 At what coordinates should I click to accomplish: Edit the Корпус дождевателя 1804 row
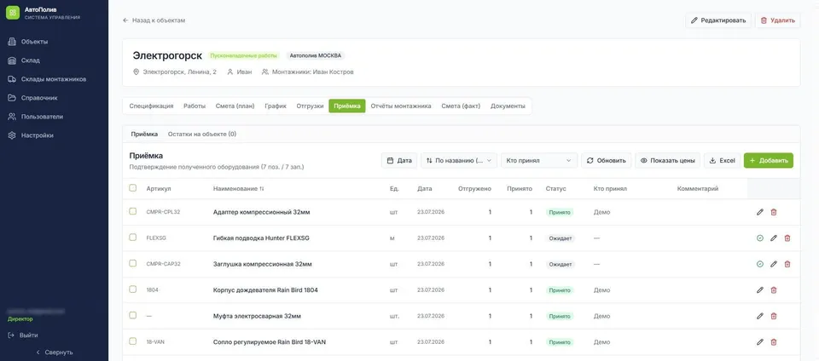click(x=760, y=290)
